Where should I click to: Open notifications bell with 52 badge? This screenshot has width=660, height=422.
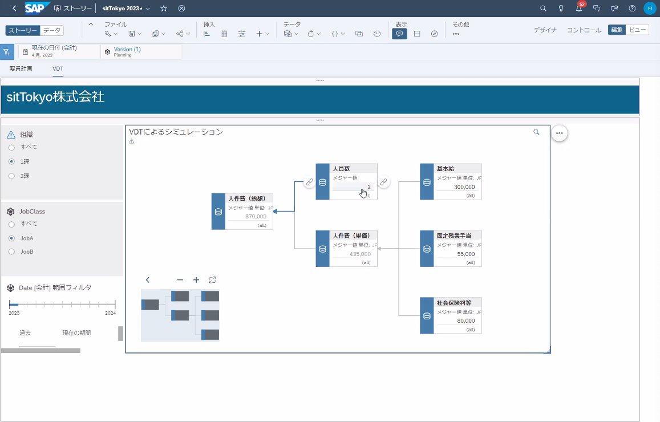579,7
